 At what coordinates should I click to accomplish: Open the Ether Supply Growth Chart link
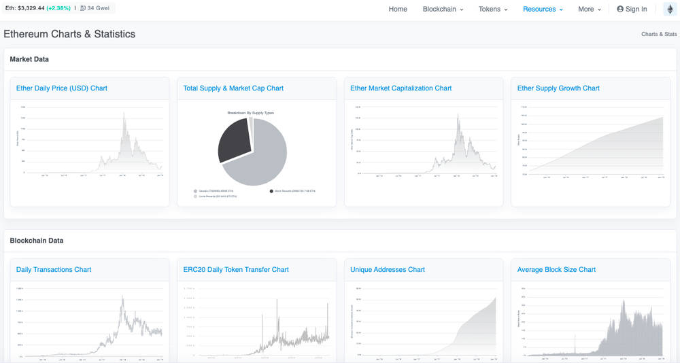point(558,88)
